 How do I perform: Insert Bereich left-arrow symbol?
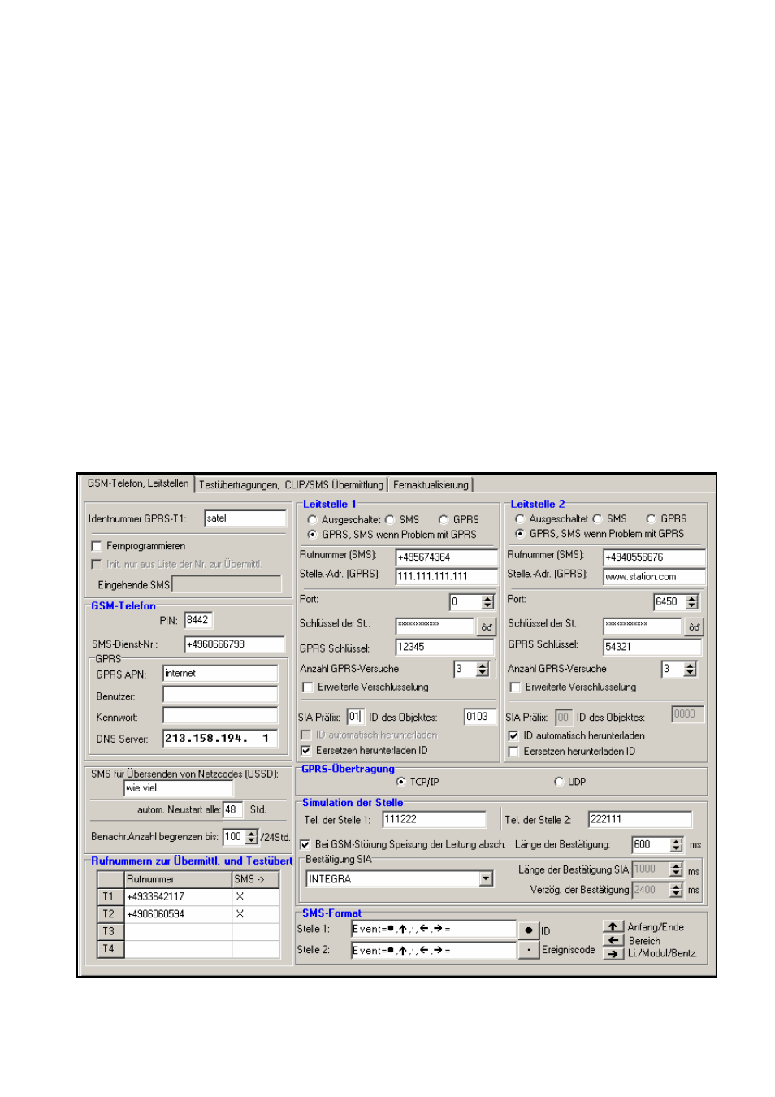click(613, 940)
